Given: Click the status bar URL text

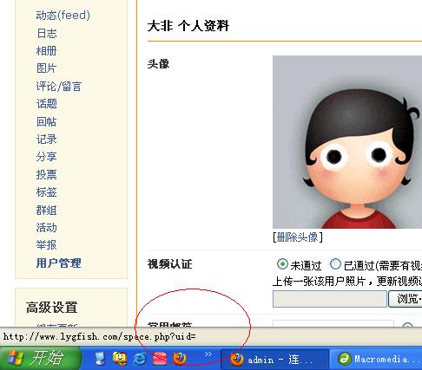Looking at the screenshot, I should 99,337.
